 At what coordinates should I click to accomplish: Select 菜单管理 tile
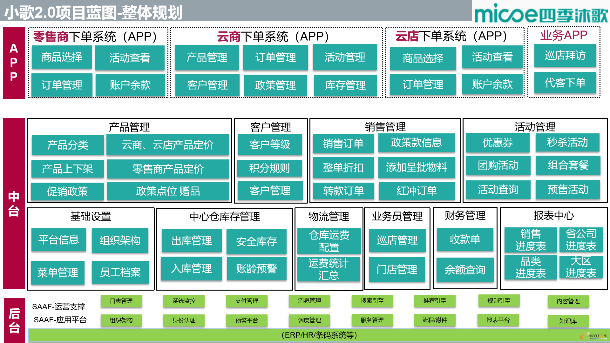click(58, 272)
